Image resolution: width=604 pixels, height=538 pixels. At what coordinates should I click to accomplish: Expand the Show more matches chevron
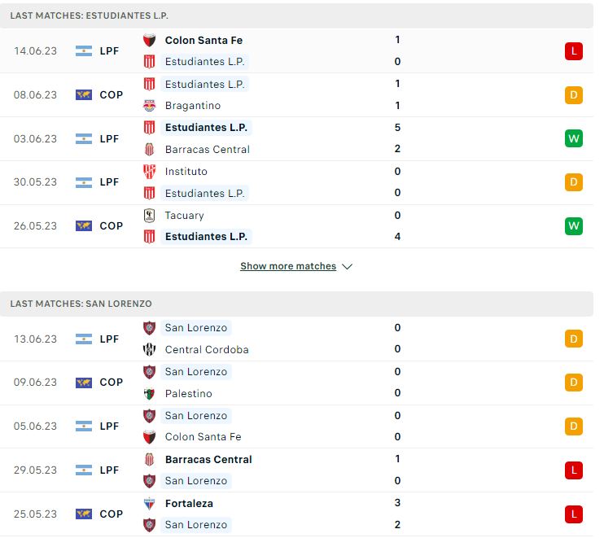[347, 266]
